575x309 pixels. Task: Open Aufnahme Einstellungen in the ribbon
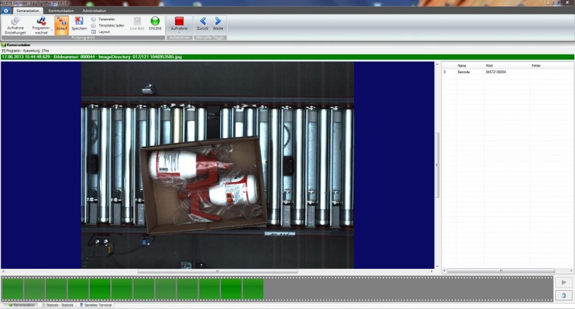click(15, 25)
